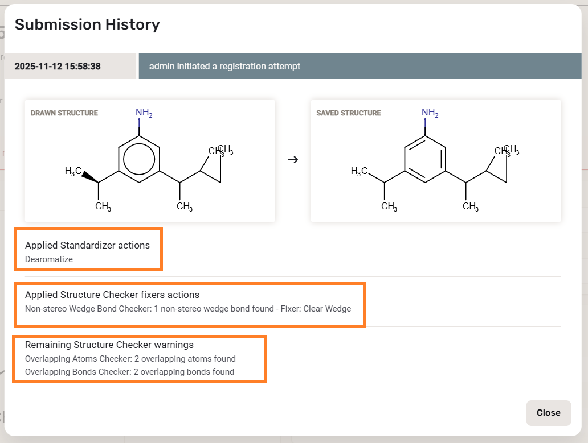The image size is (588, 443).
Task: Select the Saved Structure molecule image
Action: pos(436,161)
